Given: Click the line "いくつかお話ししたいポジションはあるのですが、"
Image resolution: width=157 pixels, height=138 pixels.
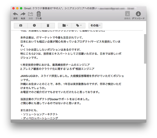Looking at the screenshot, I should (51, 50).
